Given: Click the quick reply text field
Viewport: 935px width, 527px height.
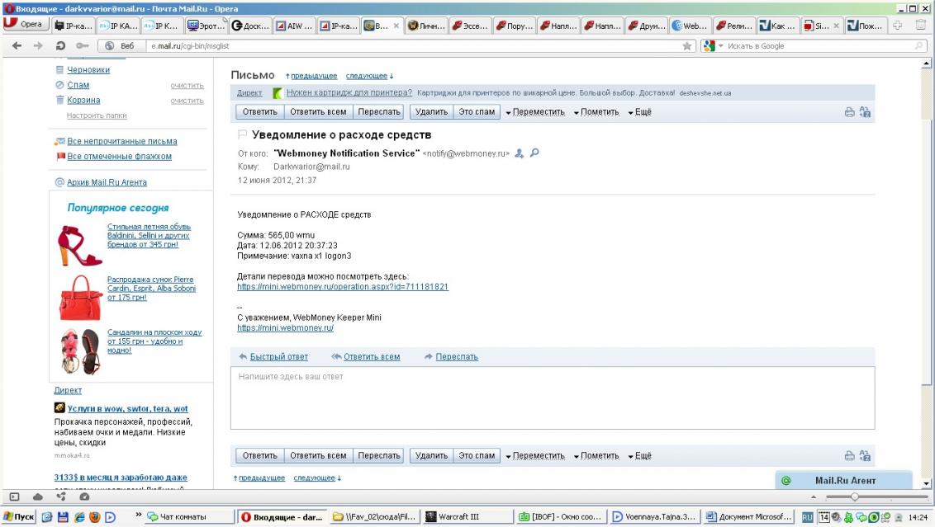Looking at the screenshot, I should 552,398.
